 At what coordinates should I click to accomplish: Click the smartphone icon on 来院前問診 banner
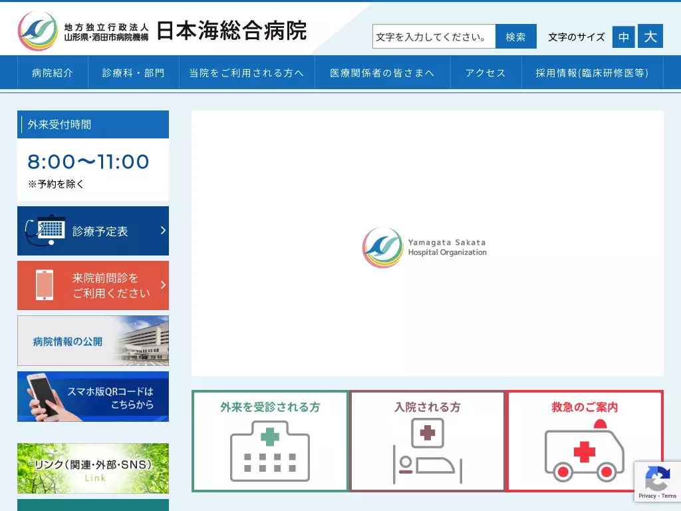45,285
